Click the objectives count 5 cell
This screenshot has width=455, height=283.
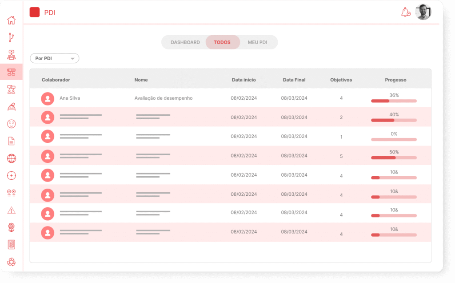point(341,156)
